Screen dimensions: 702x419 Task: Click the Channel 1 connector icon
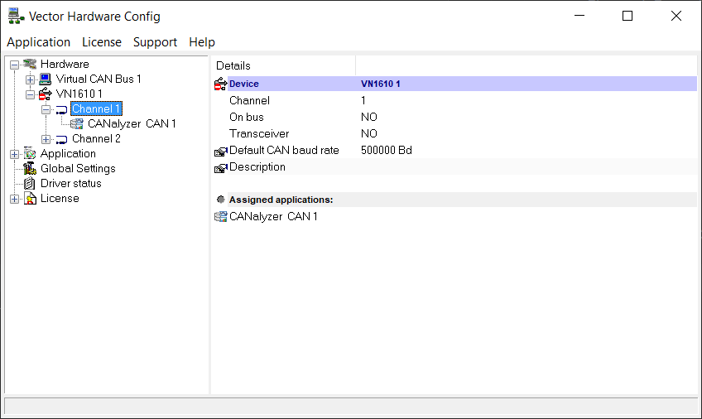tap(61, 109)
